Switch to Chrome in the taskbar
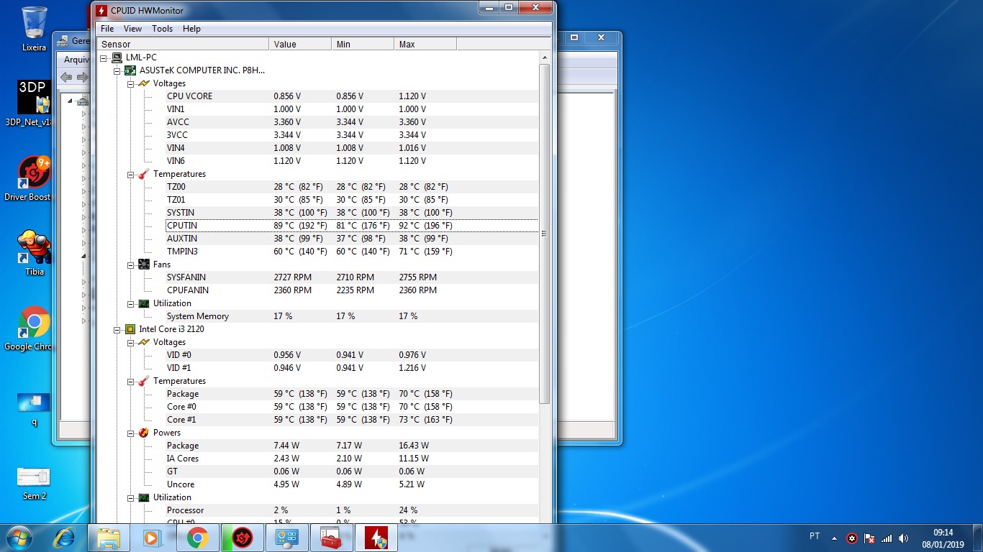The height and width of the screenshot is (552, 983). point(197,538)
